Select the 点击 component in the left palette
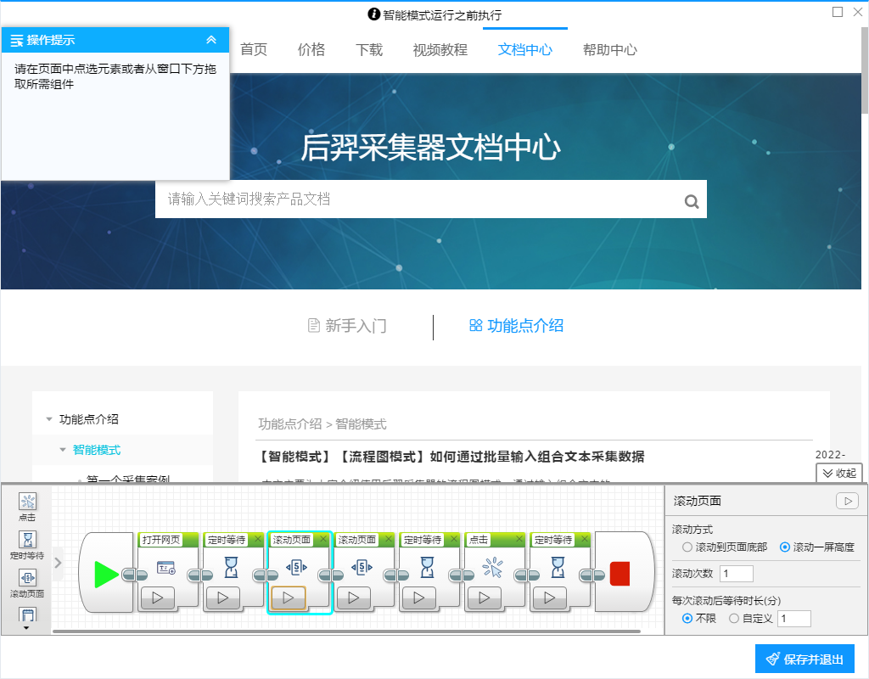The height and width of the screenshot is (679, 869). coord(27,506)
